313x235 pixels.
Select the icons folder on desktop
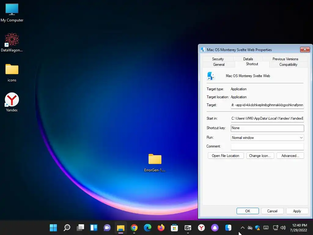tap(12, 73)
